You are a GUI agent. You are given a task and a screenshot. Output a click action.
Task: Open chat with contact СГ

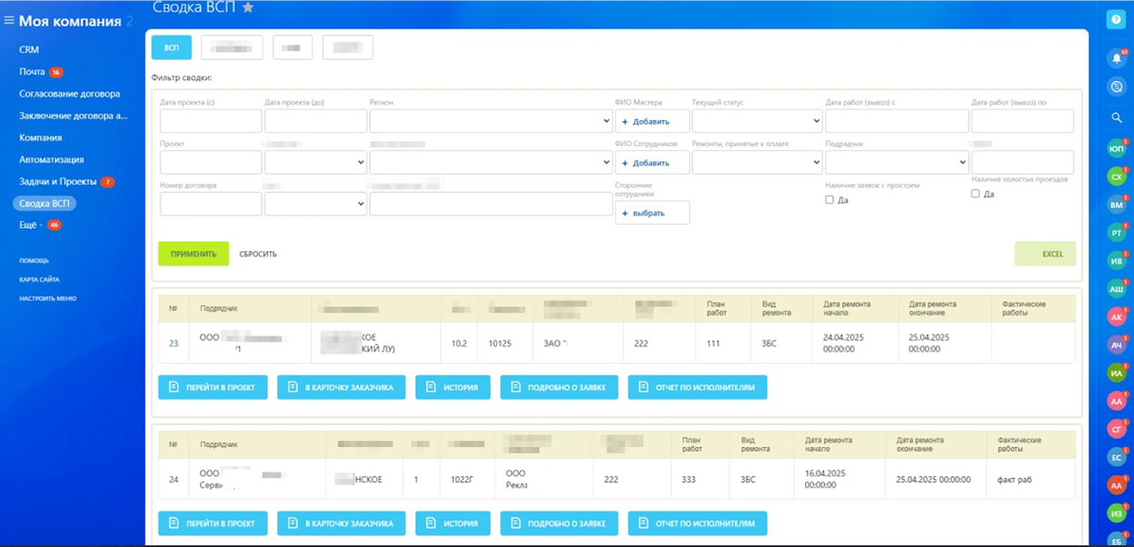1116,430
